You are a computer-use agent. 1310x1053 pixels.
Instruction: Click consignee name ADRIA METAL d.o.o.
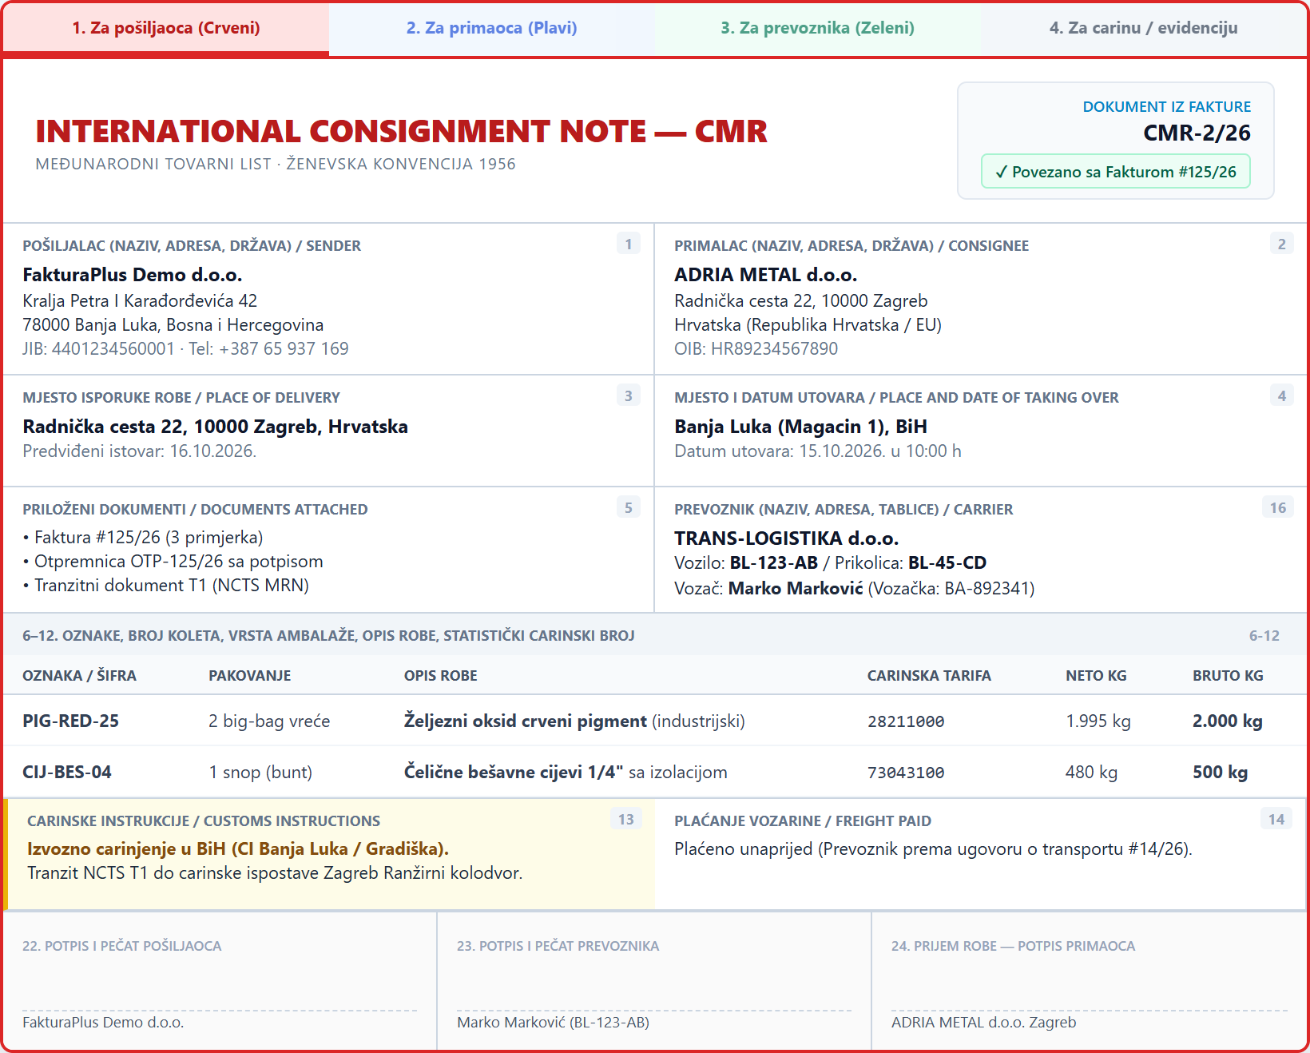pos(765,275)
